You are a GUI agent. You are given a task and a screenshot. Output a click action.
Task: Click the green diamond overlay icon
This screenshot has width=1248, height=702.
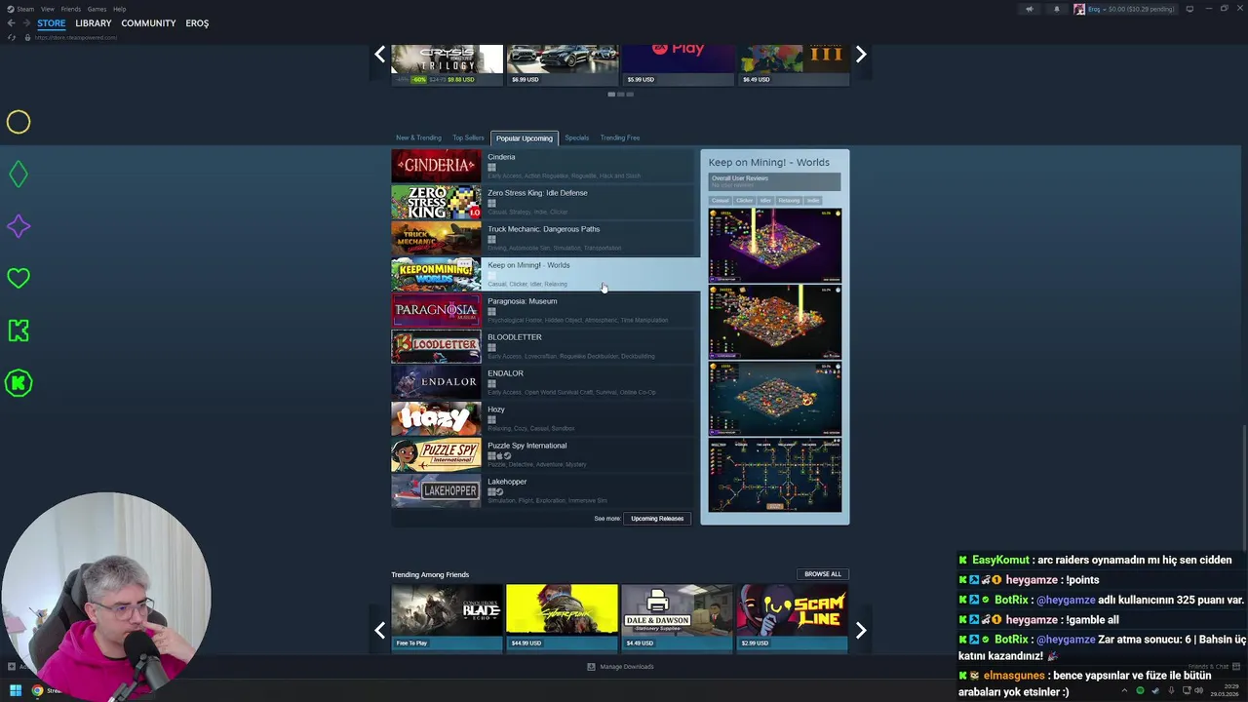(x=19, y=175)
